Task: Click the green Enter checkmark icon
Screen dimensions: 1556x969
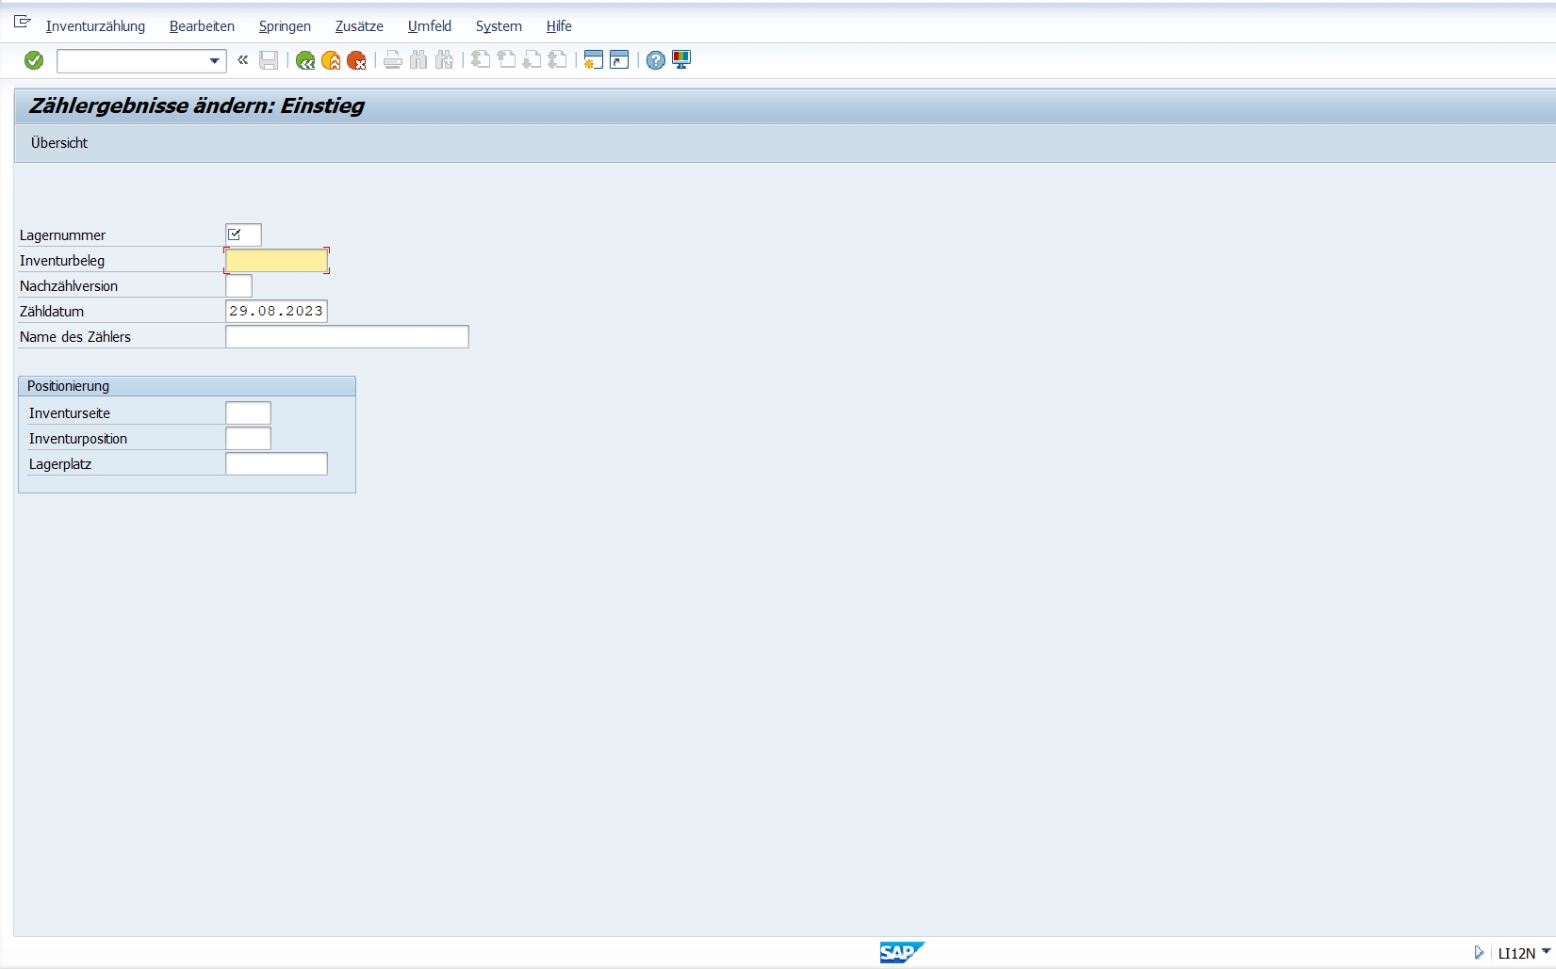Action: point(34,60)
